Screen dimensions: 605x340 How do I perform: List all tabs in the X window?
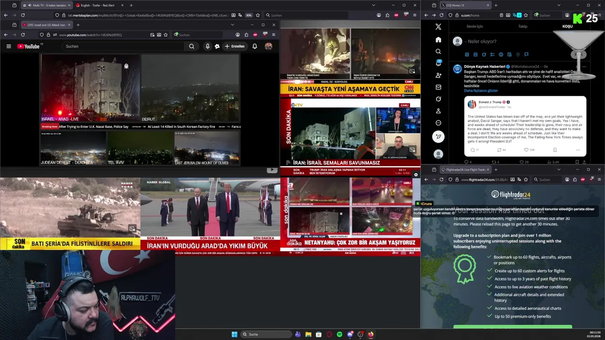(559, 5)
